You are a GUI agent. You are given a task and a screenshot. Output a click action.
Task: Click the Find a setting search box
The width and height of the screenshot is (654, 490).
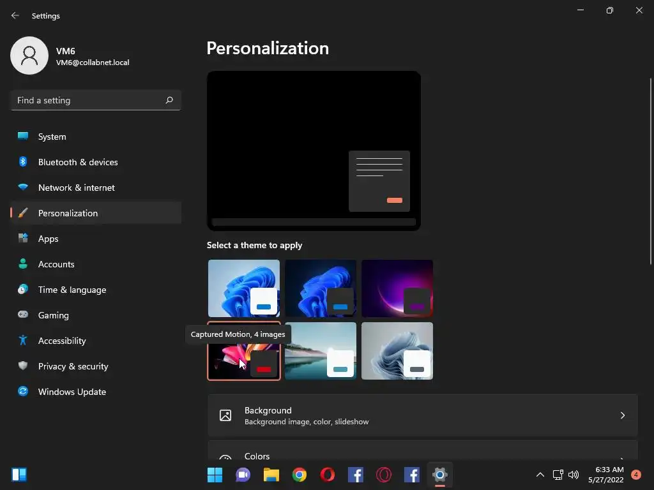[x=96, y=100]
